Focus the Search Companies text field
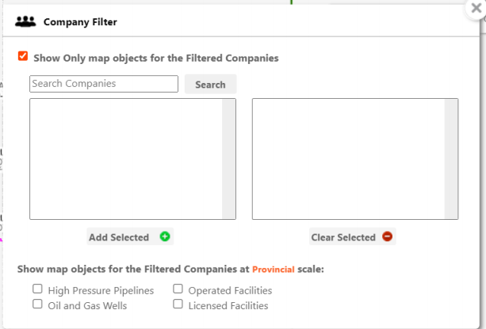This screenshot has height=329, width=486. point(104,84)
